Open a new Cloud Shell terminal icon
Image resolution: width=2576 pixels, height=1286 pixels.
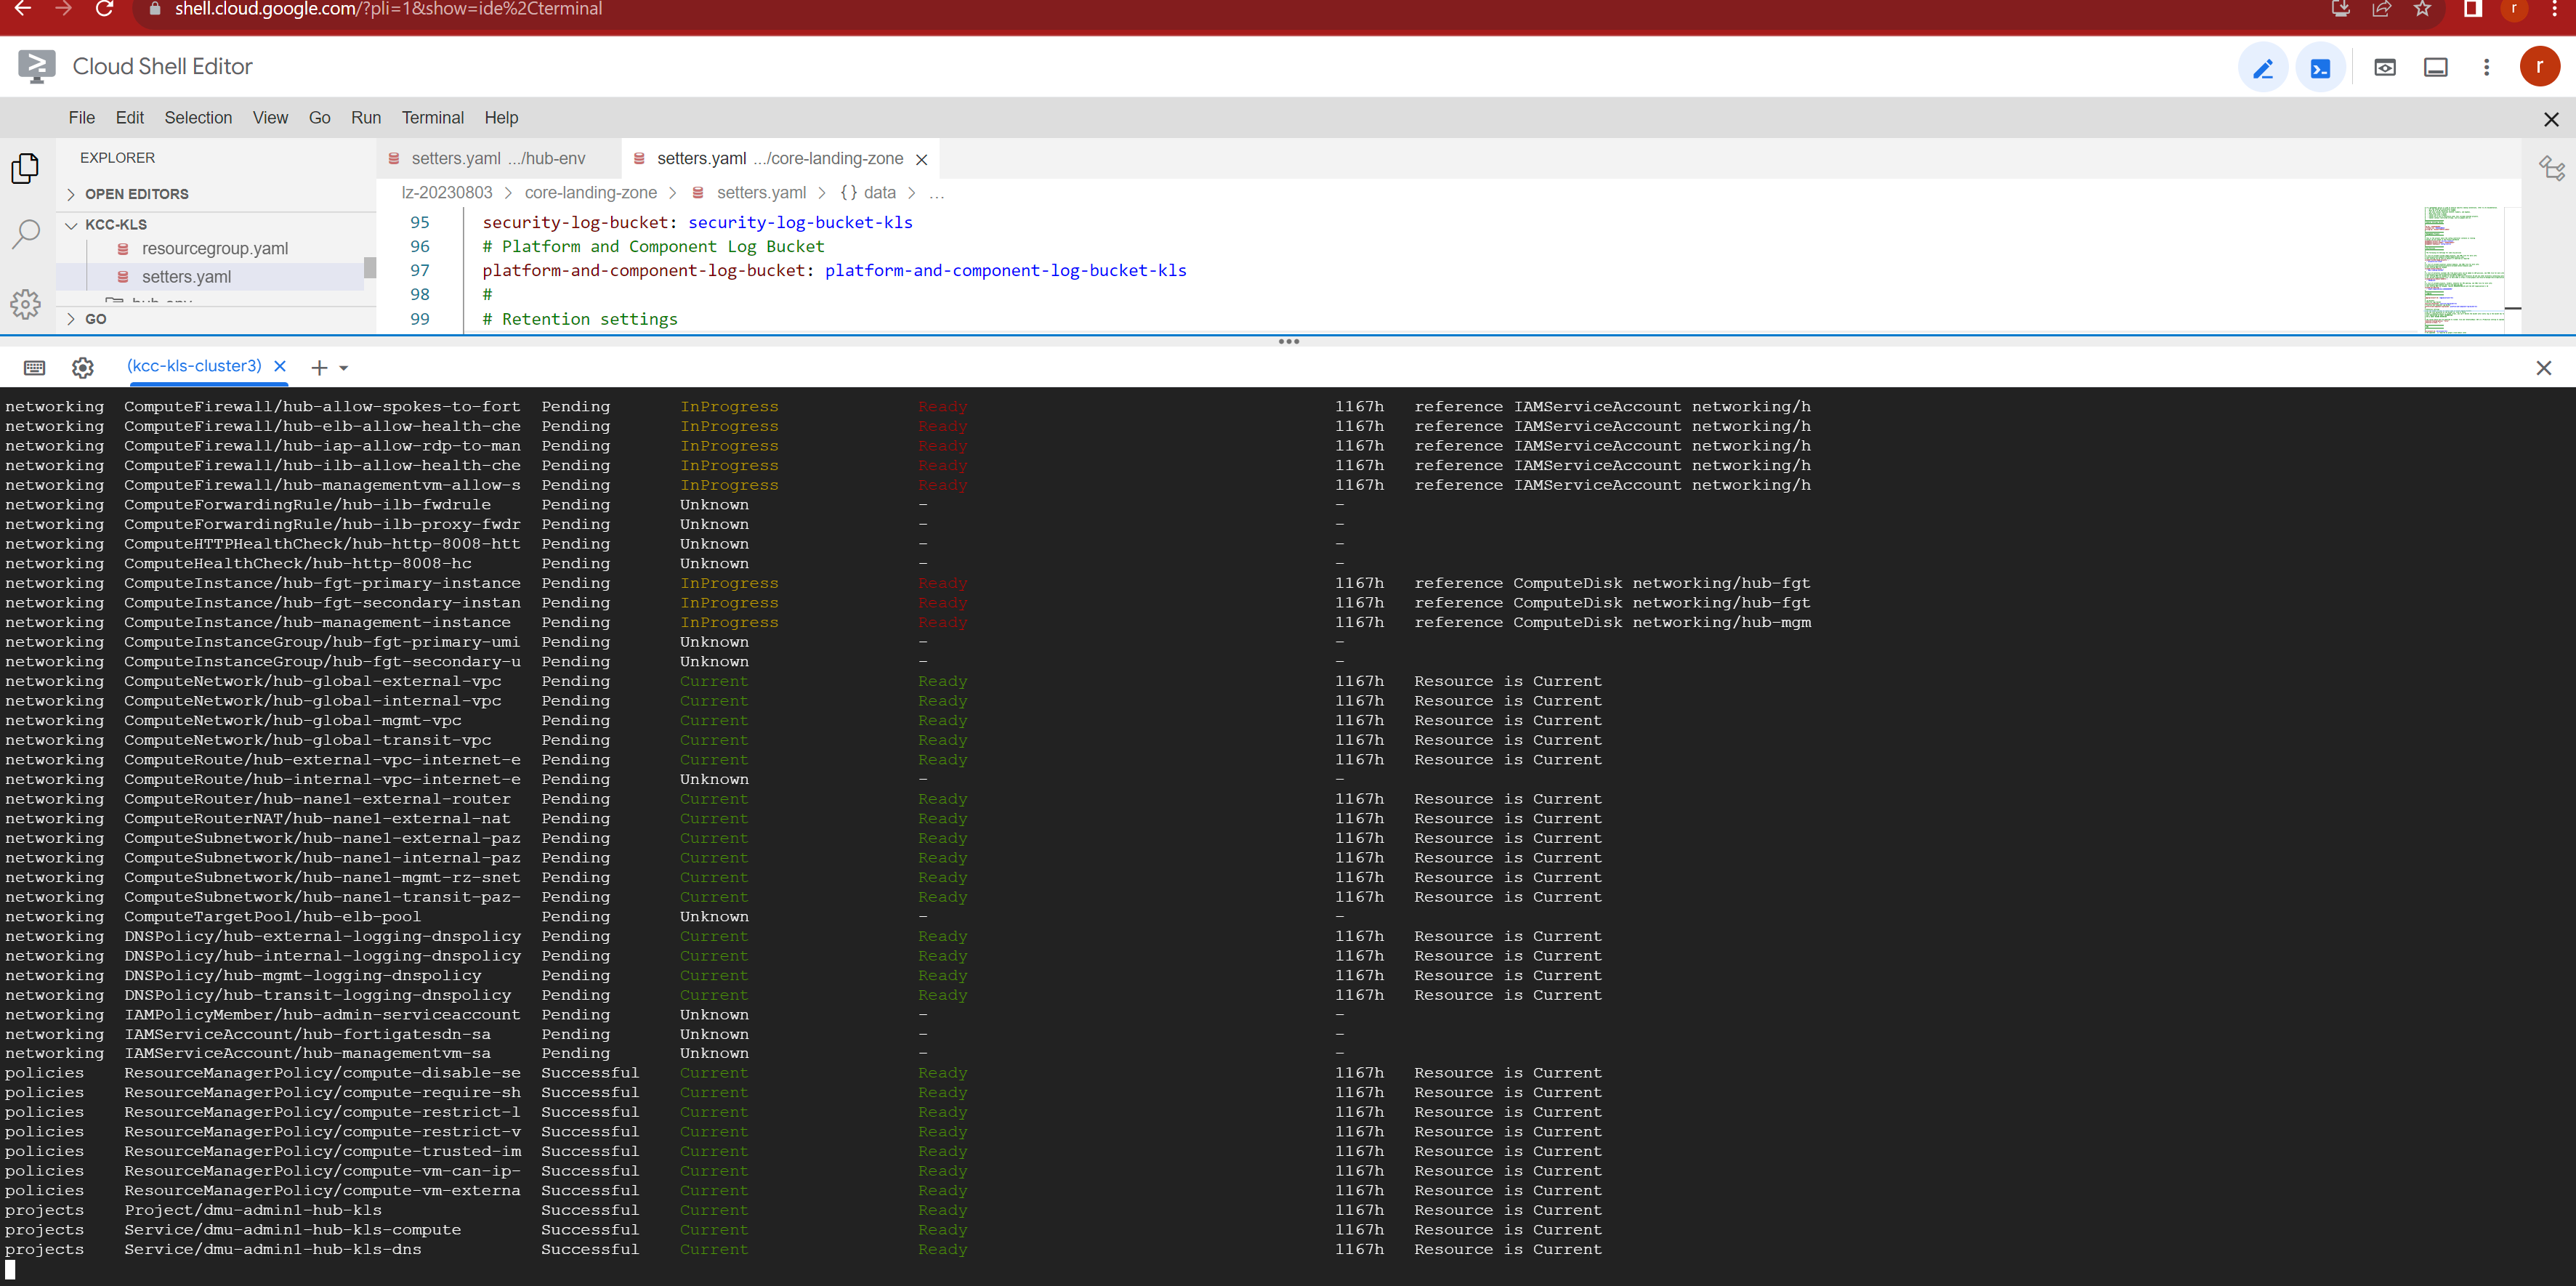(2321, 67)
